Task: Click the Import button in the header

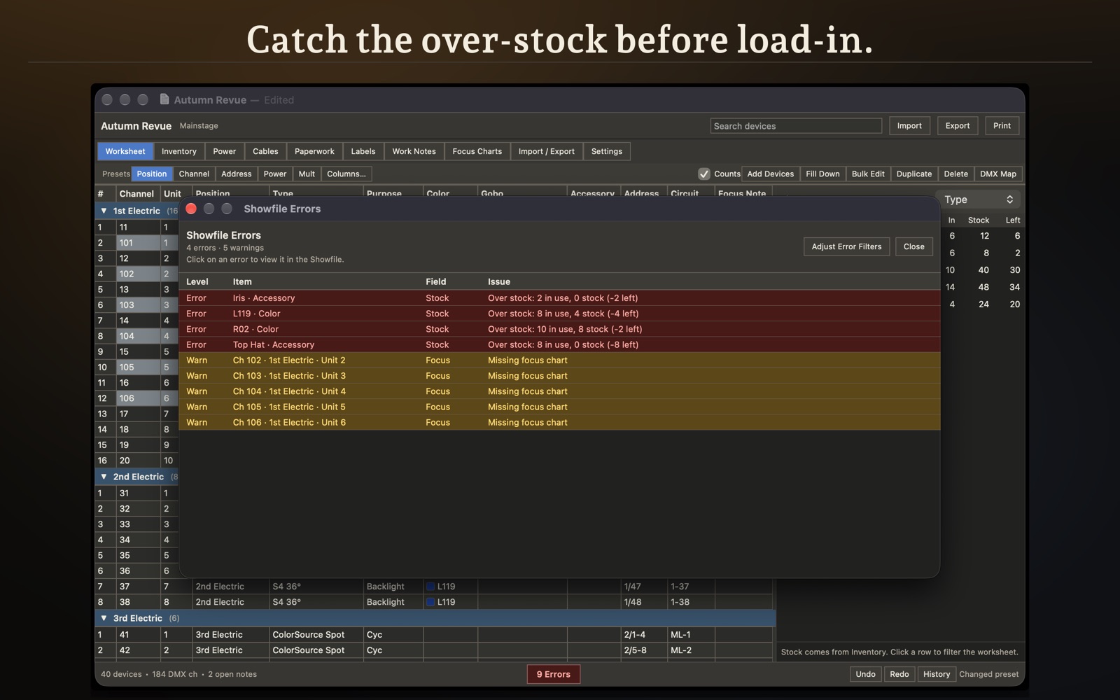Action: coord(909,126)
